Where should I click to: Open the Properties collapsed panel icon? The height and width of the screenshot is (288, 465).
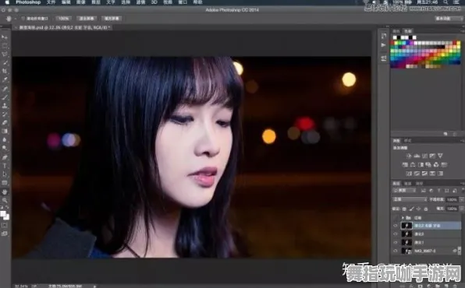384,58
